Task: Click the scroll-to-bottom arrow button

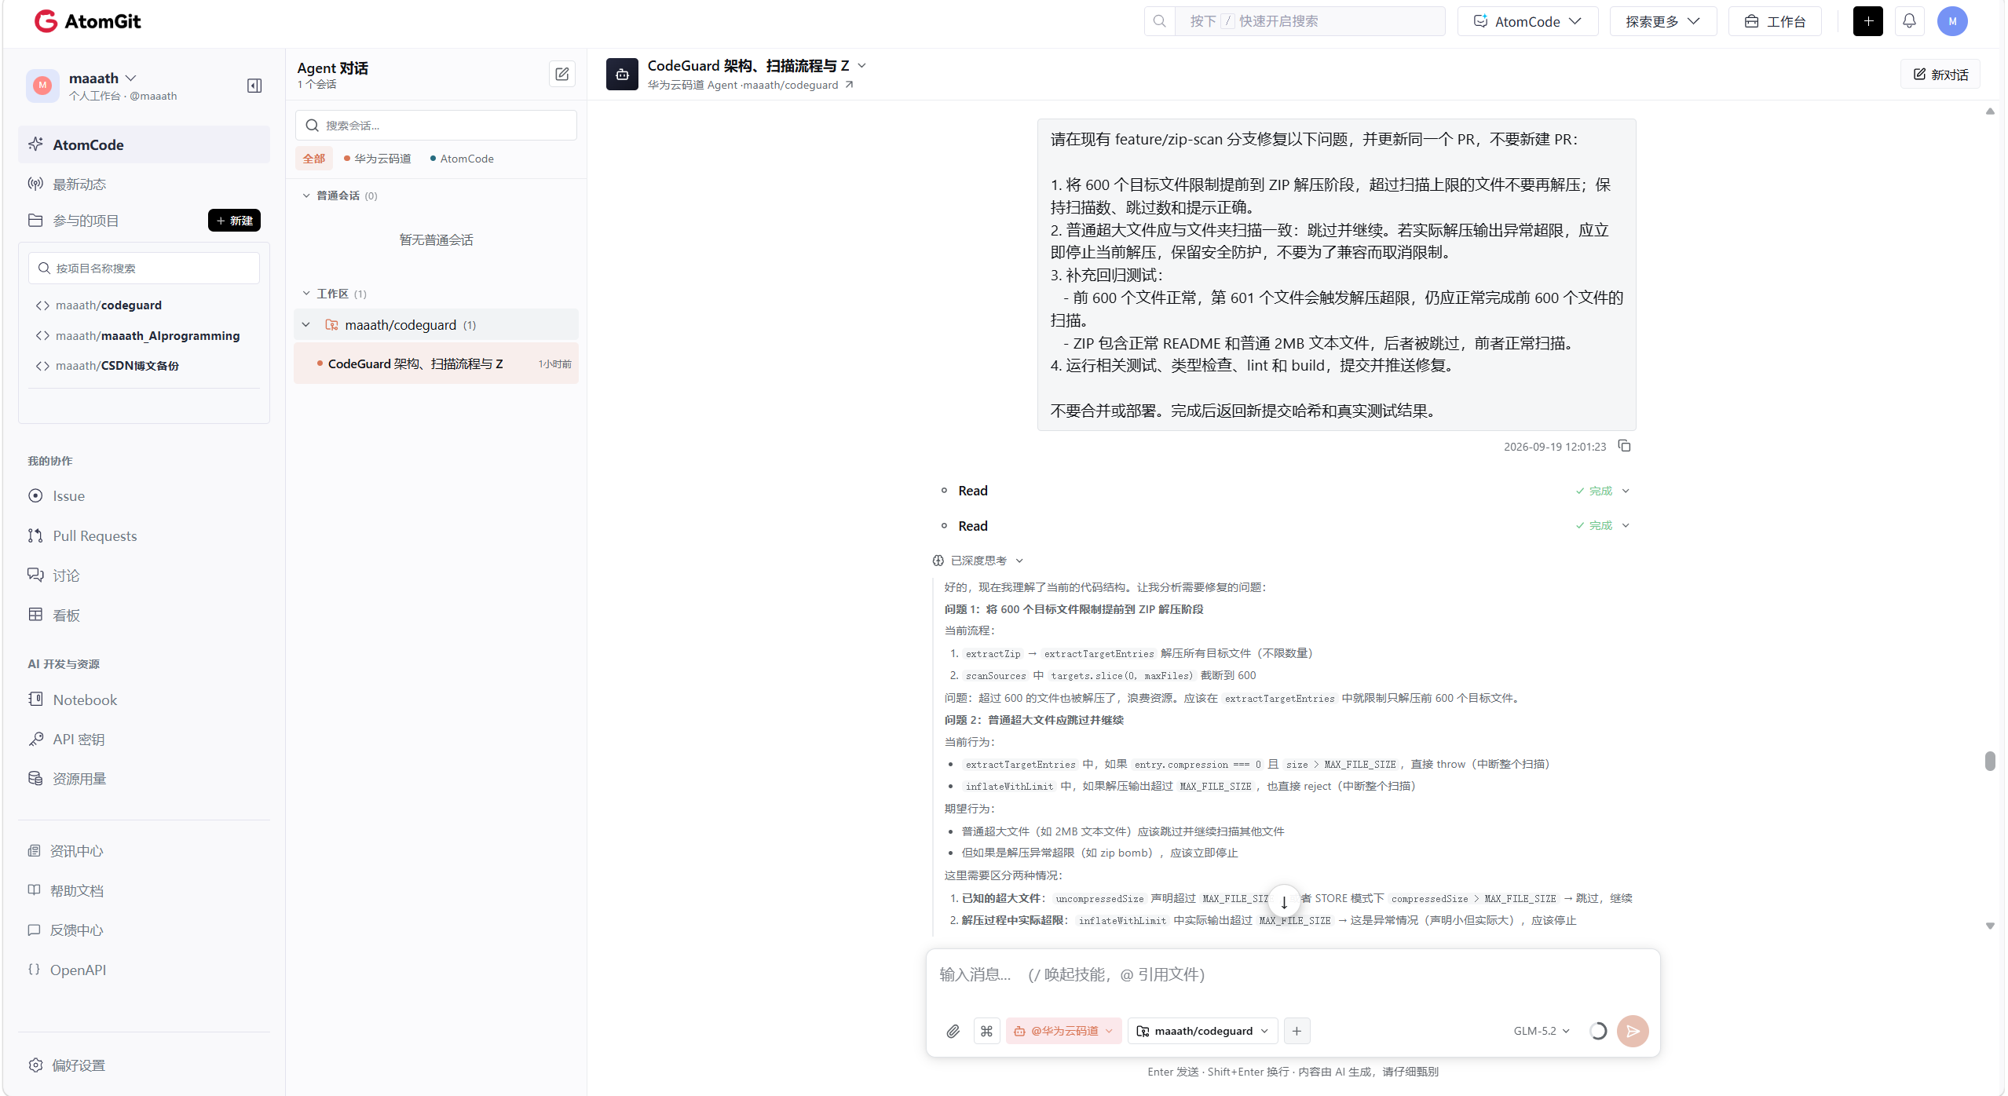Action: [x=1284, y=901]
